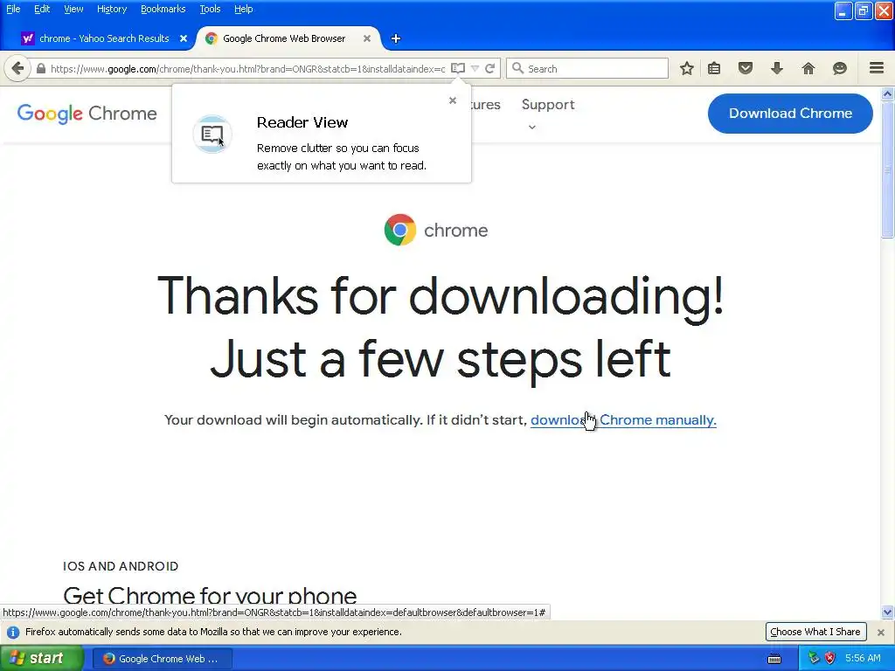Show bookmarks list icon

(714, 68)
